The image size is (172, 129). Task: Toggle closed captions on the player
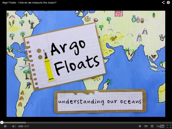pos(146,126)
